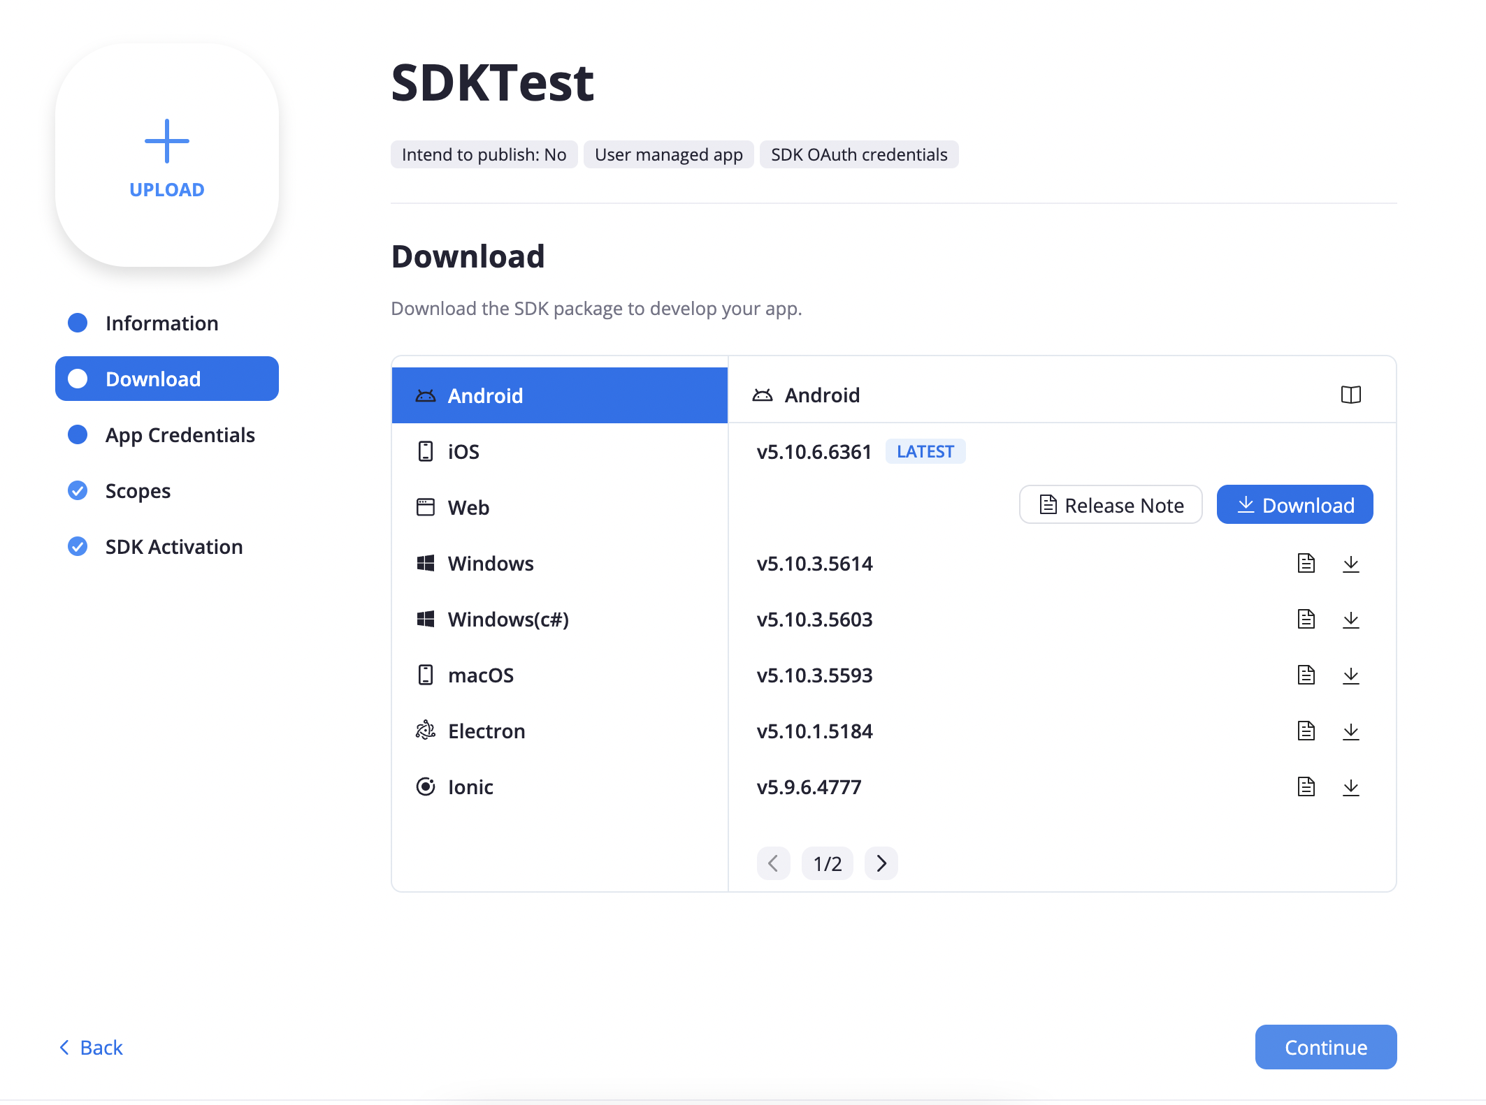Screen dimensions: 1486x1105
Task: View release note for v5.10.3.5603
Action: (x=1306, y=620)
